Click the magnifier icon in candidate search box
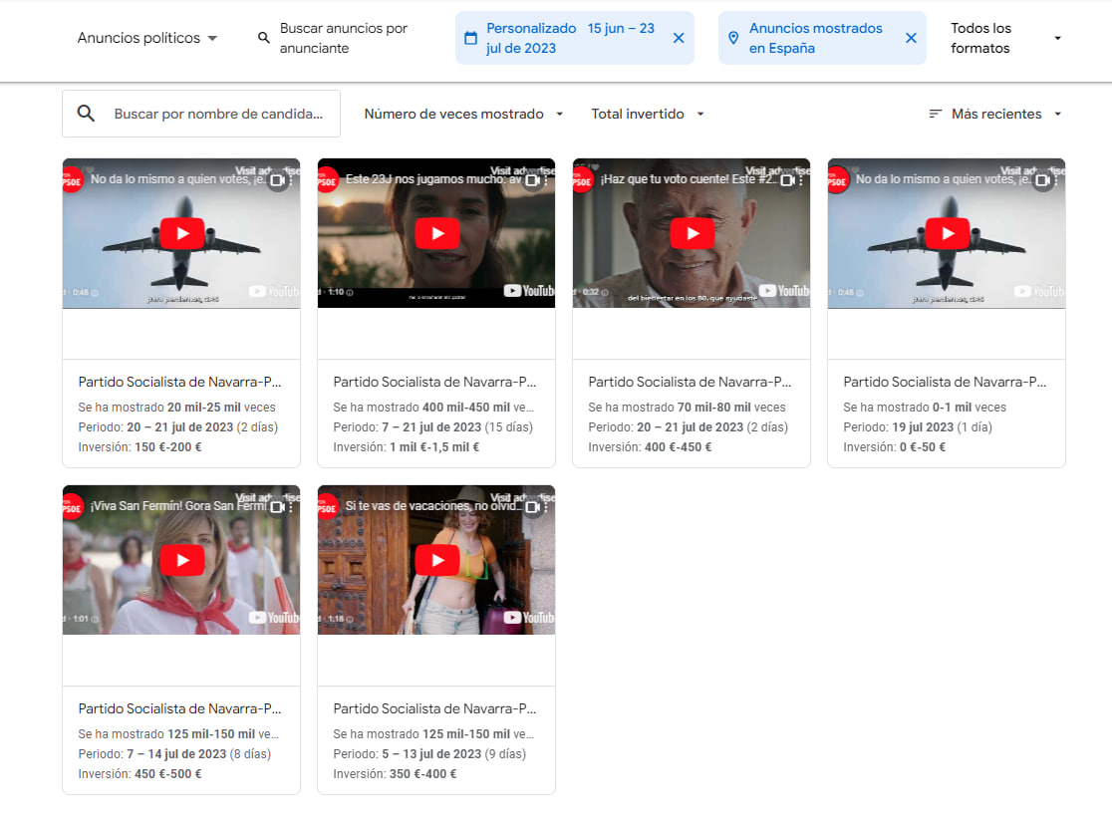 (x=86, y=114)
